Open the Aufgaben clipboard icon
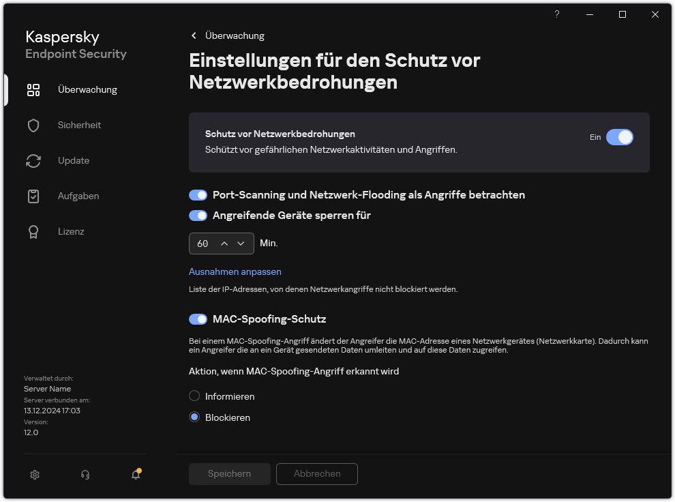The image size is (675, 502). [33, 196]
